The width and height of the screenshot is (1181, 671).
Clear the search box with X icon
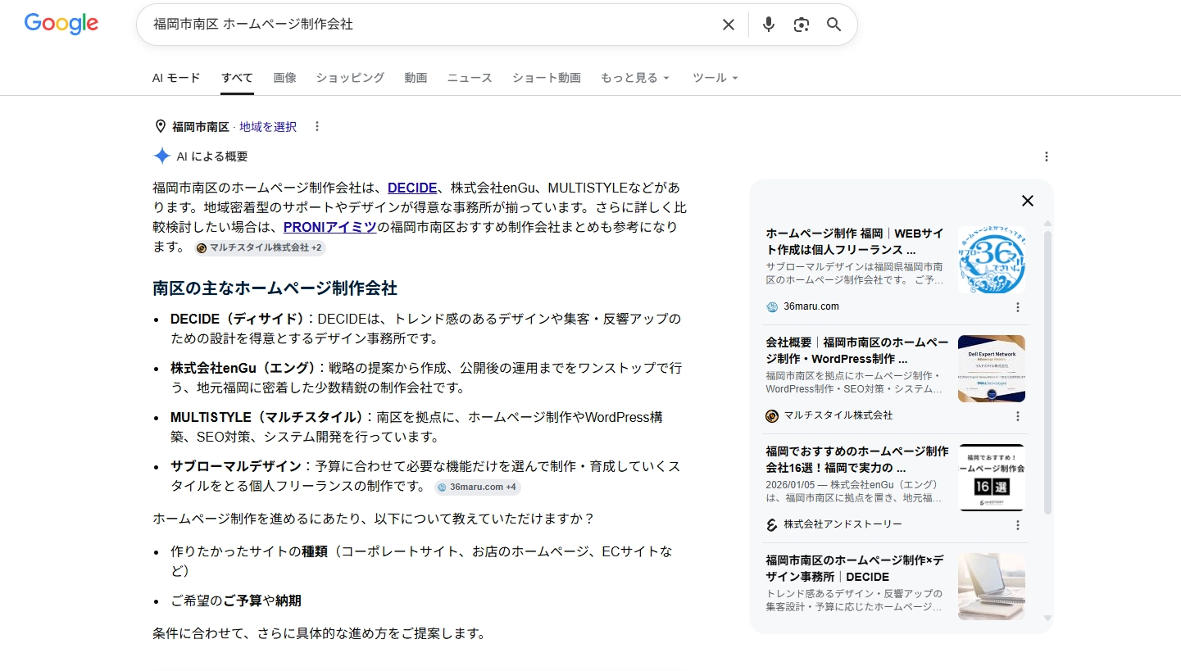click(x=728, y=25)
